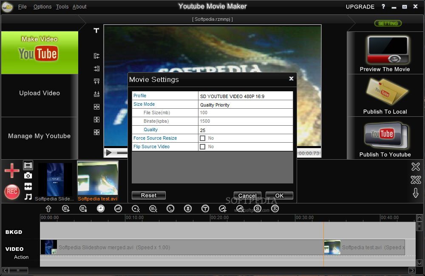Viewport: 425px width, 276px height.
Task: Toggle the Flip Source Video checkbox
Action: click(x=202, y=146)
